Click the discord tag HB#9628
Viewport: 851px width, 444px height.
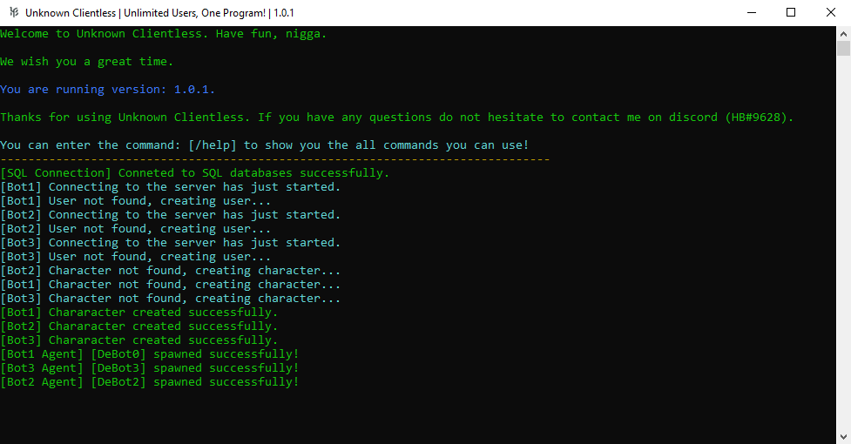click(x=756, y=118)
